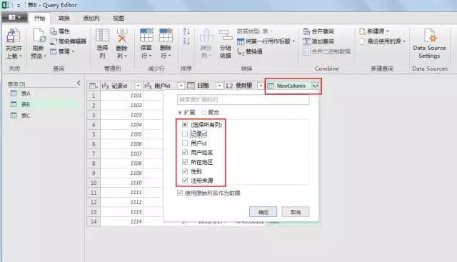Click the 保留行 keep rows icon
The width and height of the screenshot is (457, 262).
pyautogui.click(x=146, y=35)
